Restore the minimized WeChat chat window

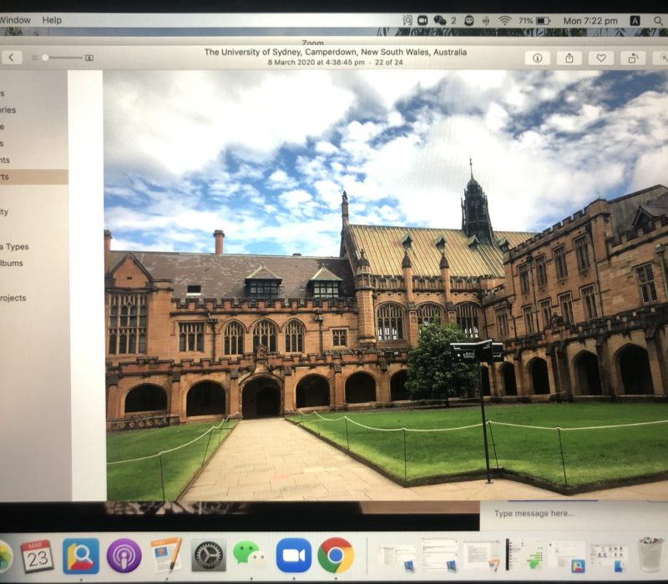pos(524,555)
